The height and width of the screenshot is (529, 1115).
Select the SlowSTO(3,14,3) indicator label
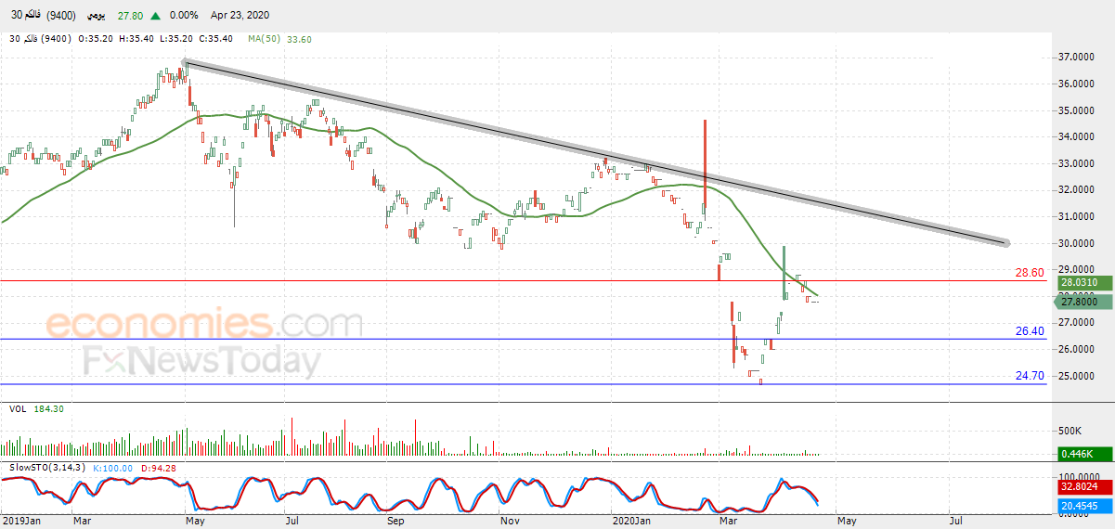(x=48, y=468)
